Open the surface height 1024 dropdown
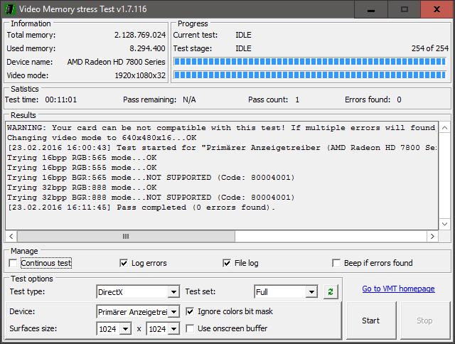Viewport: 455px width, 344px height. pos(173,329)
